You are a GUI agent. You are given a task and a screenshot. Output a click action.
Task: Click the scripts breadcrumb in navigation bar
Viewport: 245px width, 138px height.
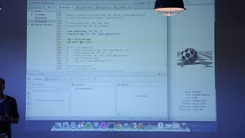point(34,3)
